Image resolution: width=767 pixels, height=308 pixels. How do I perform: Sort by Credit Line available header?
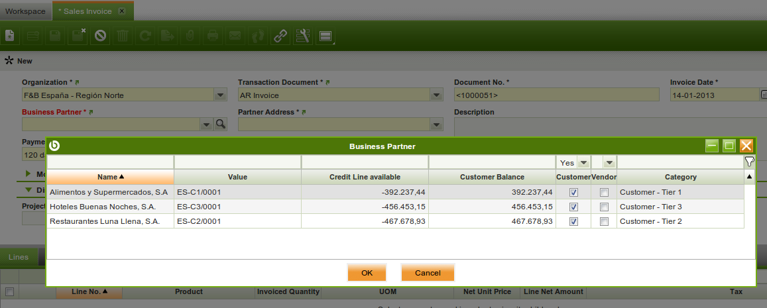365,177
